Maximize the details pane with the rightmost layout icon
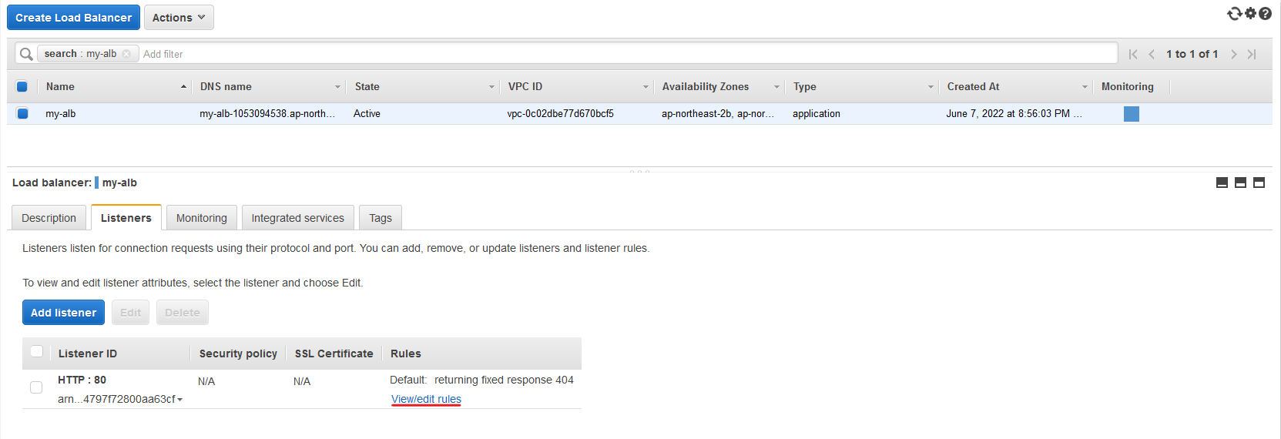This screenshot has height=439, width=1281. point(1259,183)
